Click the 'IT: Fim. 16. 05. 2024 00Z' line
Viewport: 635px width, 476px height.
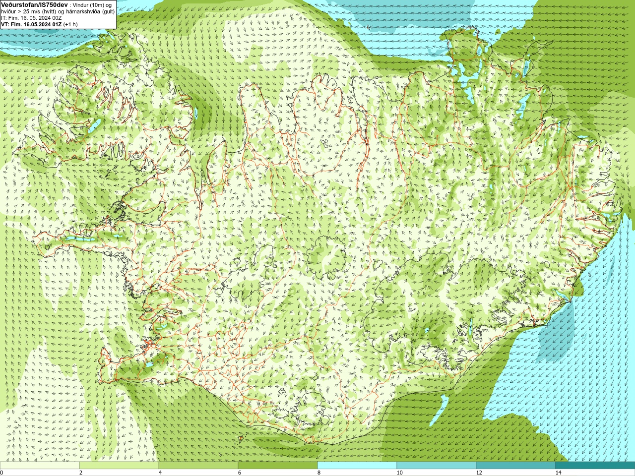[31, 18]
